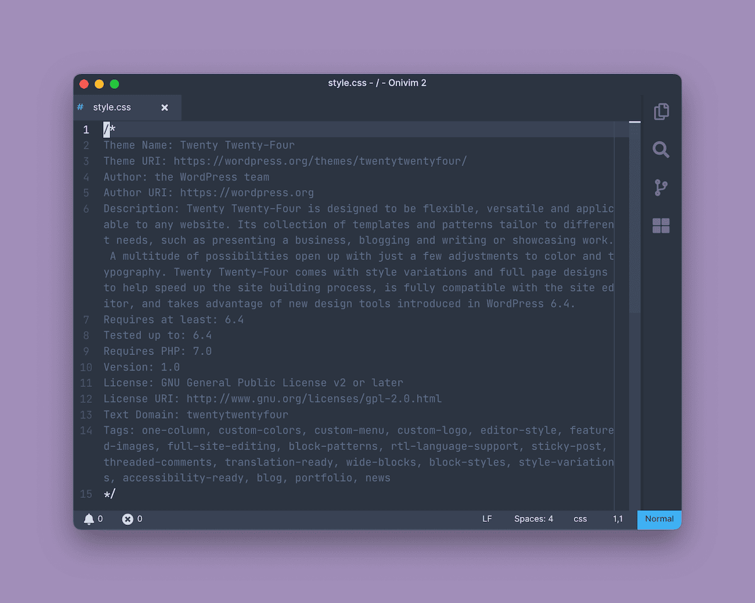Open the Spaces: 4 indentation setting
The image size is (755, 603).
click(x=534, y=519)
